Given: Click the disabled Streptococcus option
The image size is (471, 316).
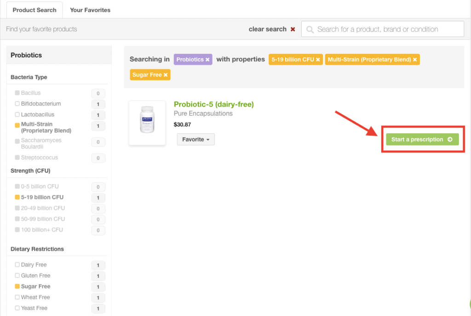Looking at the screenshot, I should point(36,158).
